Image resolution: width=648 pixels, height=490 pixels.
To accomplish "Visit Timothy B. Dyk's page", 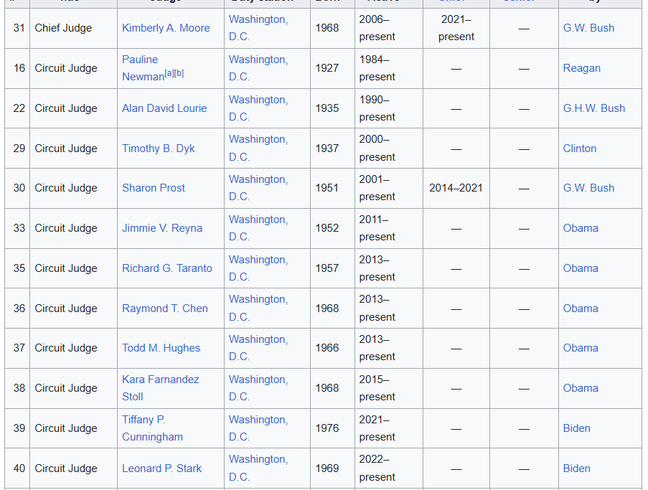I will click(x=159, y=149).
